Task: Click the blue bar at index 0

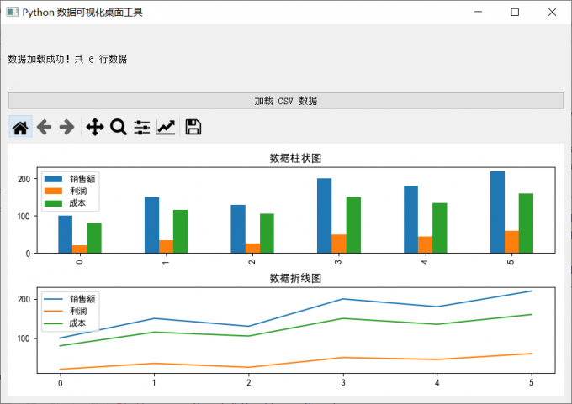Action: click(66, 234)
